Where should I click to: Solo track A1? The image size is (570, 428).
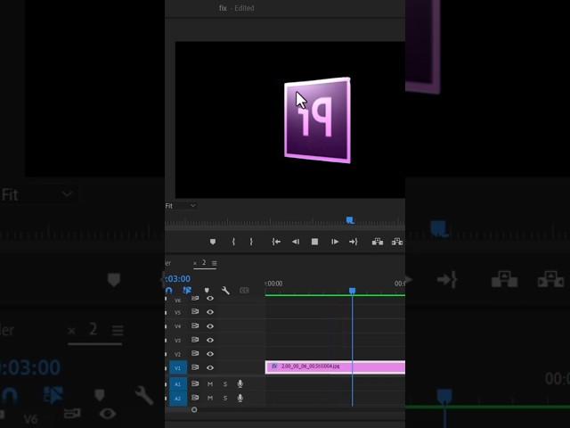pos(225,384)
